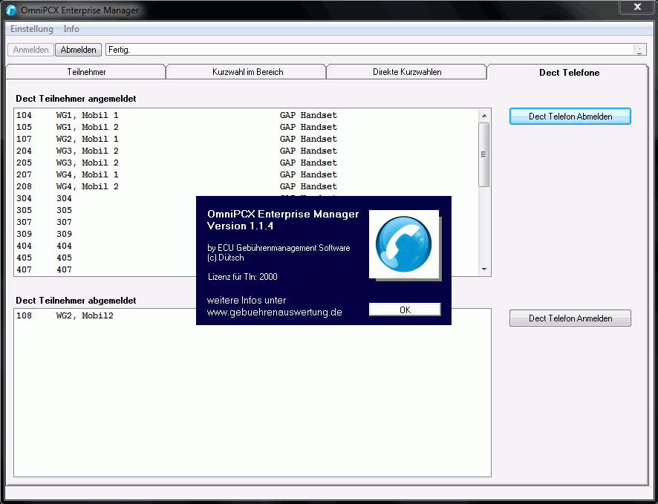Select the 407 row in angemeldet list

pos(105,269)
